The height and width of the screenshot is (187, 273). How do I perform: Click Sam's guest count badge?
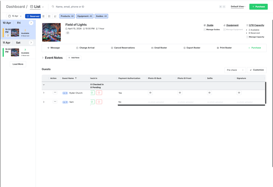coord(65,102)
